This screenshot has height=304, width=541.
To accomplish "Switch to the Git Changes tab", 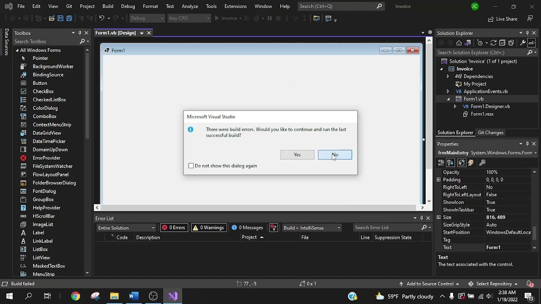I will click(491, 133).
